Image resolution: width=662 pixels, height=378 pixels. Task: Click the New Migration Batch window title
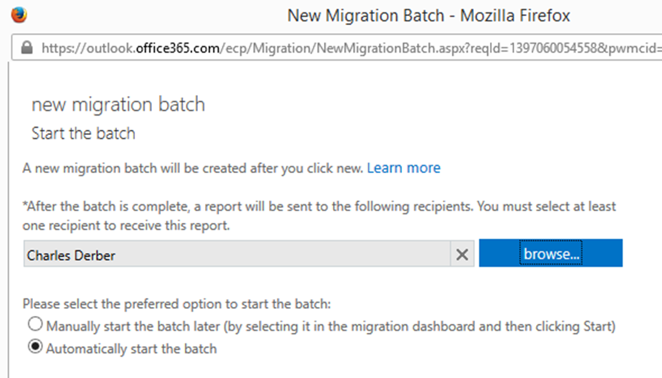coord(429,16)
